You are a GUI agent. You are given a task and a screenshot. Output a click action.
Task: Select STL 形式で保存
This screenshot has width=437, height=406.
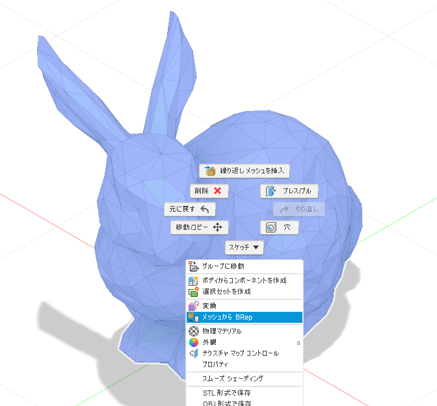point(245,393)
